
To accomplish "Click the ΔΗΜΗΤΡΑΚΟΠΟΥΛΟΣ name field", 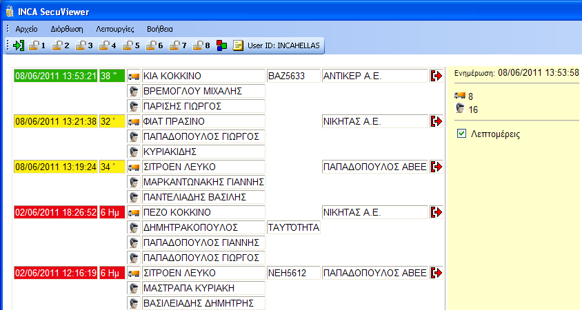I will (x=203, y=227).
